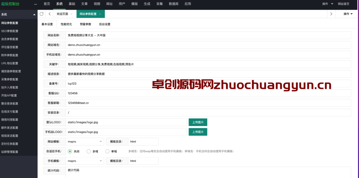
Task: Click the 超级控制台 logo text
Action: coord(10,4)
